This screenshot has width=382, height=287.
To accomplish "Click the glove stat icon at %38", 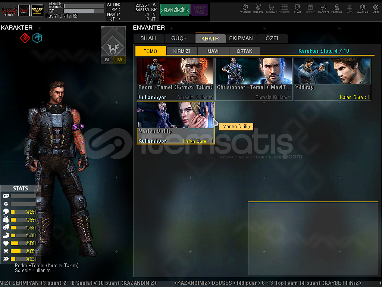I will [6, 227].
